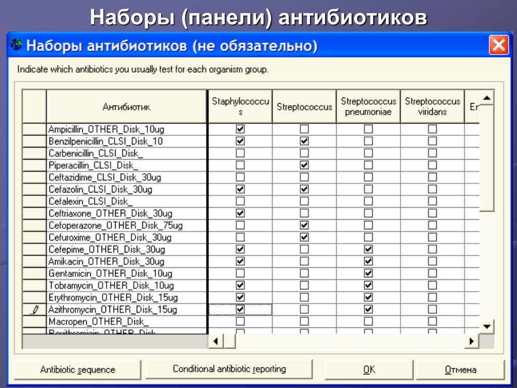
Task: Click the horizontal scrollbar left arrow
Action: [x=216, y=341]
